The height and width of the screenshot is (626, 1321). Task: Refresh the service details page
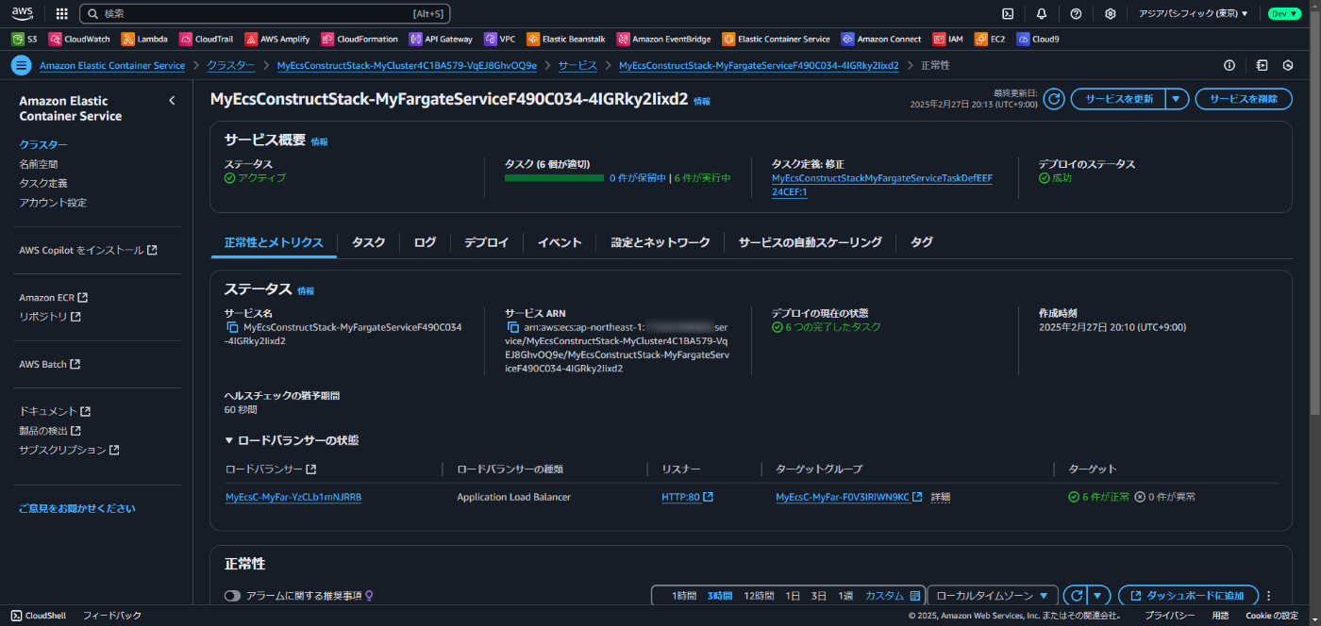coord(1053,99)
